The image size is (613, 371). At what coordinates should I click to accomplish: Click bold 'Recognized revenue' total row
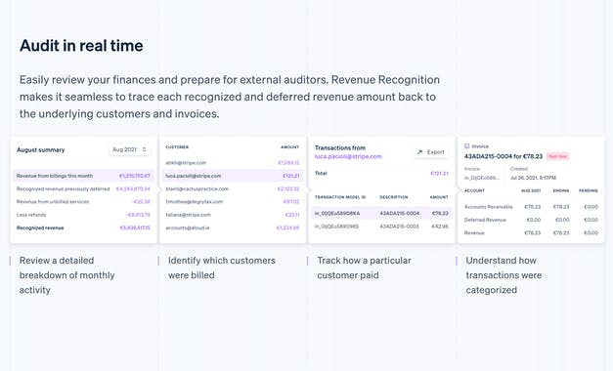pyautogui.click(x=83, y=227)
